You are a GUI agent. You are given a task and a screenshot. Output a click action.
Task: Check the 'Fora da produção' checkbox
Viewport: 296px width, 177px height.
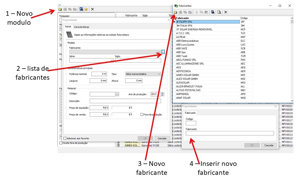pyautogui.click(x=142, y=114)
